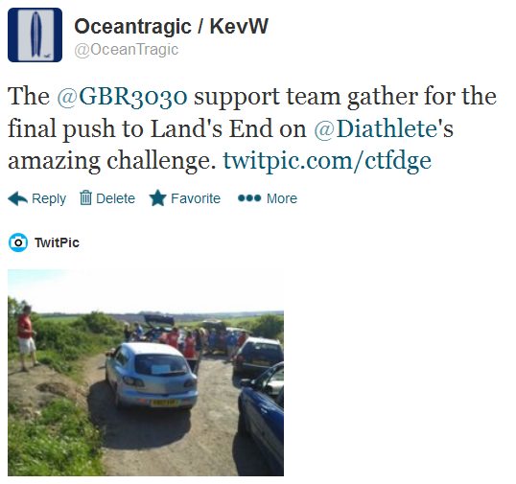Open the @Diathlete mention link
516x484 pixels.
[384, 129]
